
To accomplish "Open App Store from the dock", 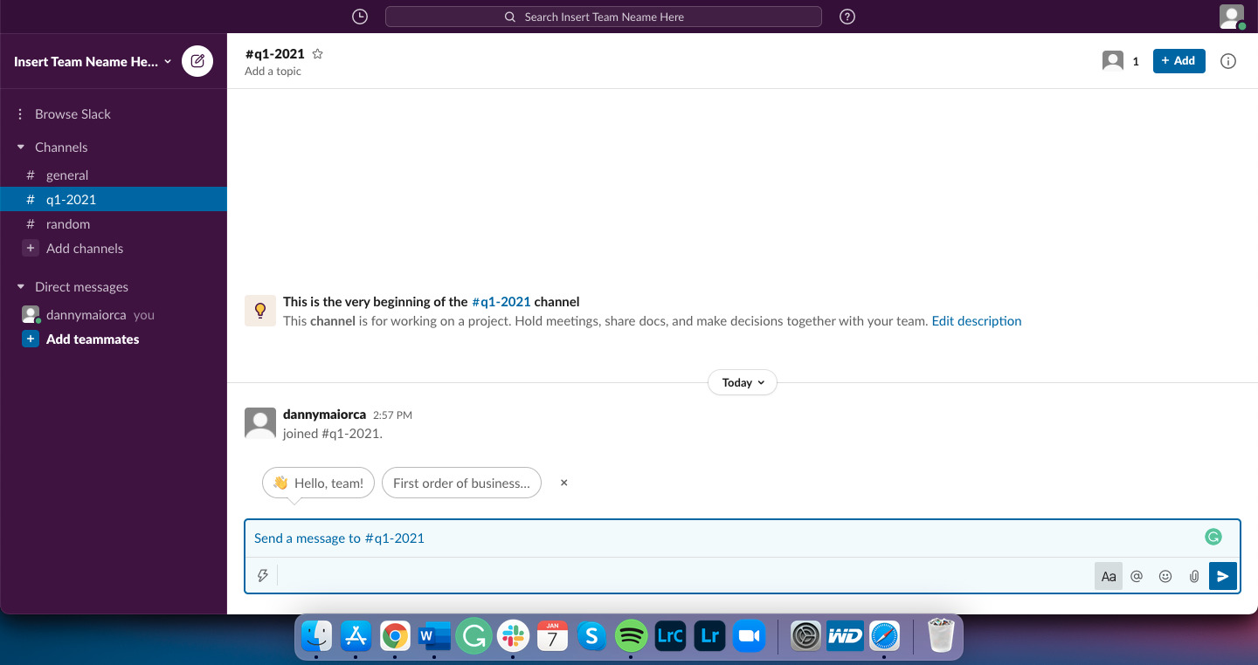I will click(356, 636).
